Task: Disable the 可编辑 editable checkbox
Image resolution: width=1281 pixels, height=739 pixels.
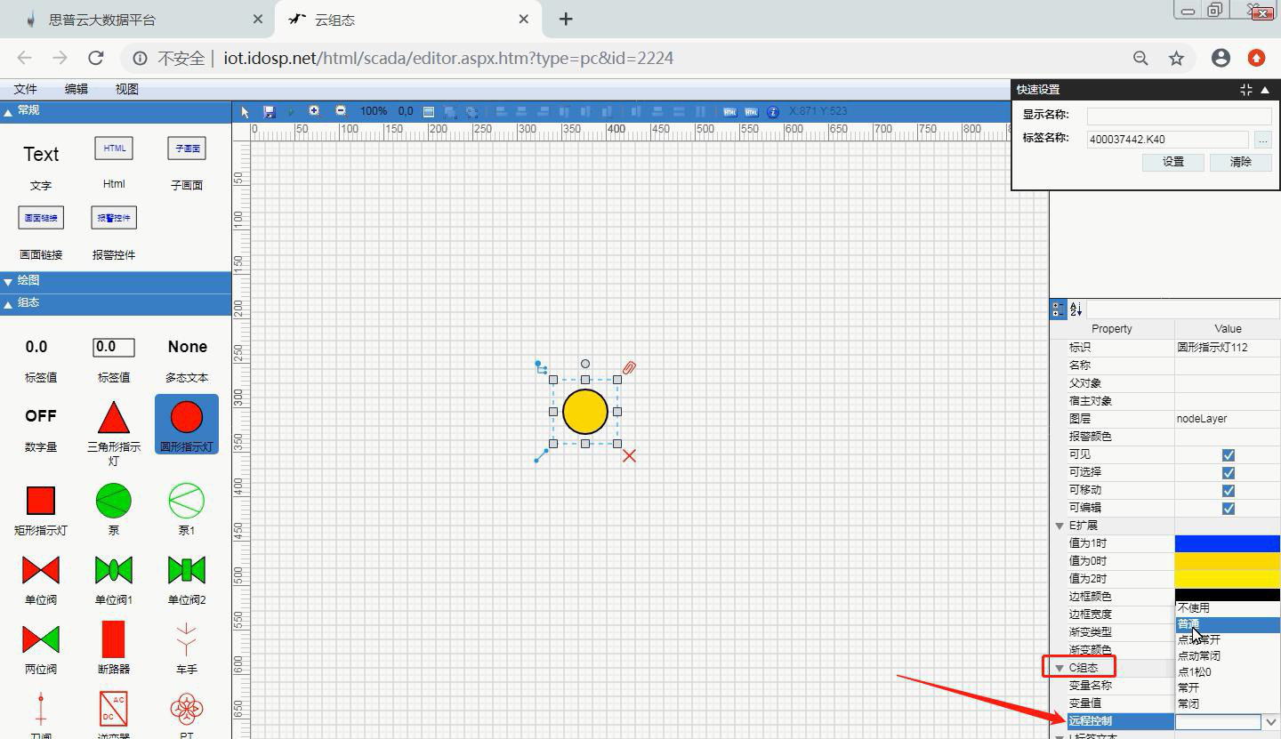Action: [x=1228, y=508]
